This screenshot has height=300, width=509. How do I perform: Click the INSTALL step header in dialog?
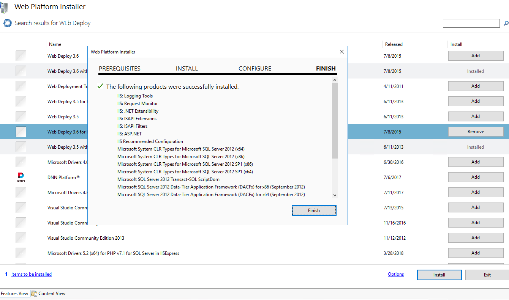187,69
